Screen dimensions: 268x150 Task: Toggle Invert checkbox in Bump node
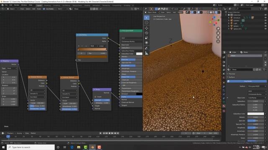pyautogui.click(x=95, y=97)
